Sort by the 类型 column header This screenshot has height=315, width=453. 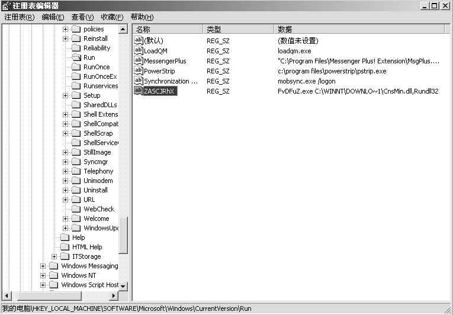tap(239, 29)
